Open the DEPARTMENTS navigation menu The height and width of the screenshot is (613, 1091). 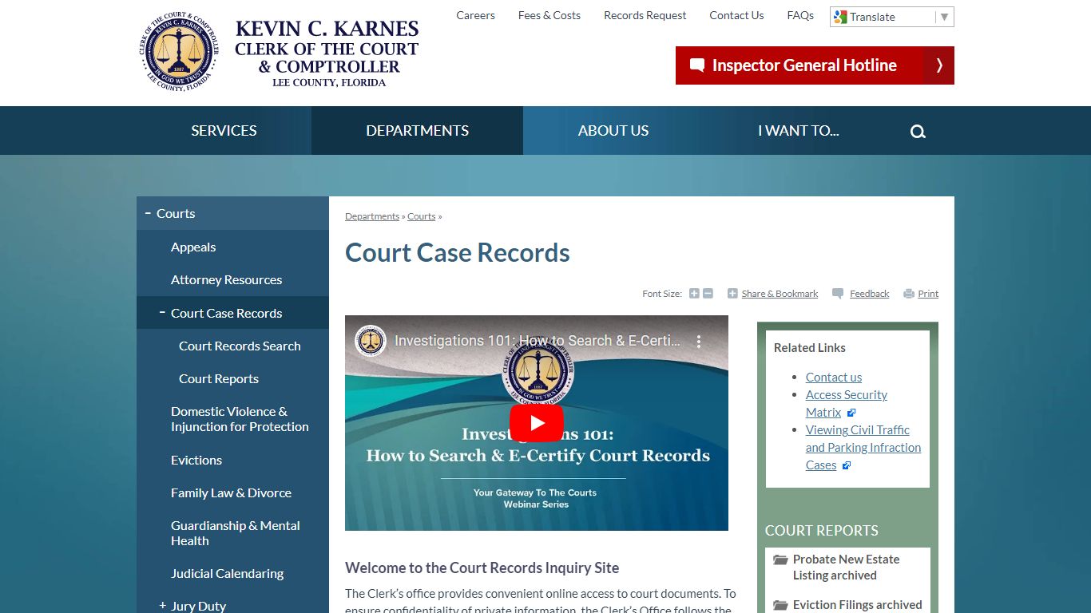pos(417,131)
